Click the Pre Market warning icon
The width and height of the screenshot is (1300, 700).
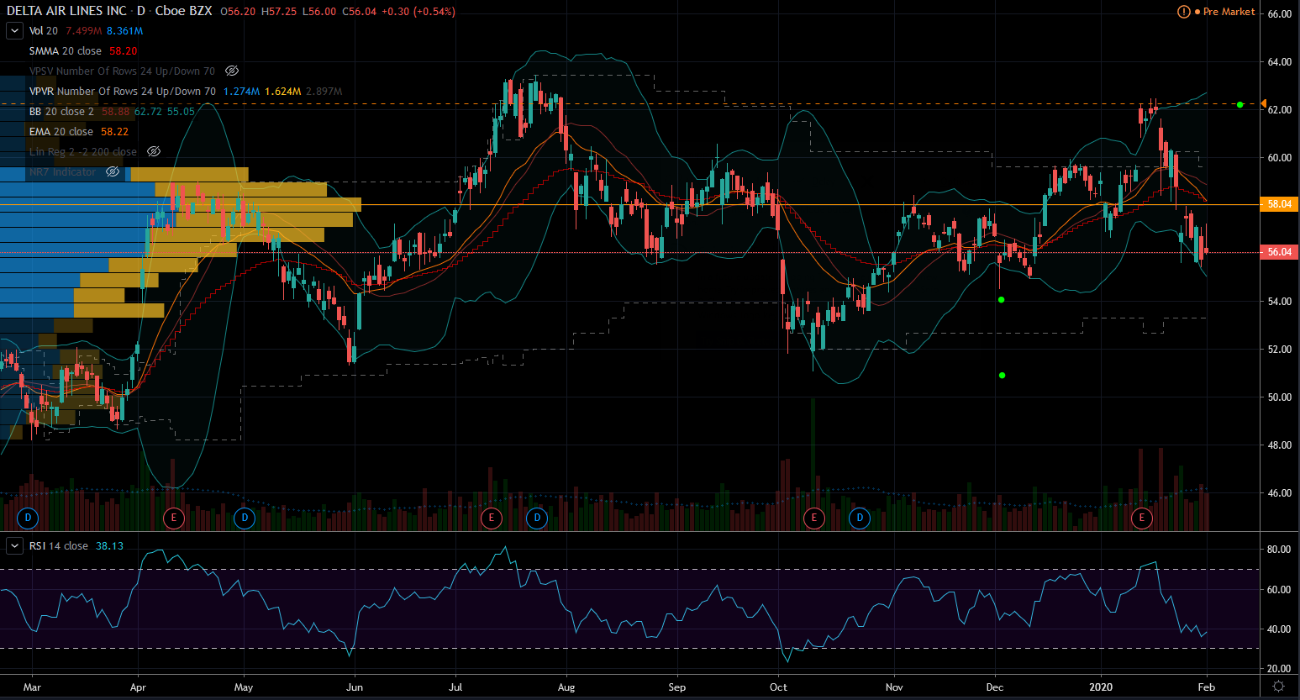1183,12
